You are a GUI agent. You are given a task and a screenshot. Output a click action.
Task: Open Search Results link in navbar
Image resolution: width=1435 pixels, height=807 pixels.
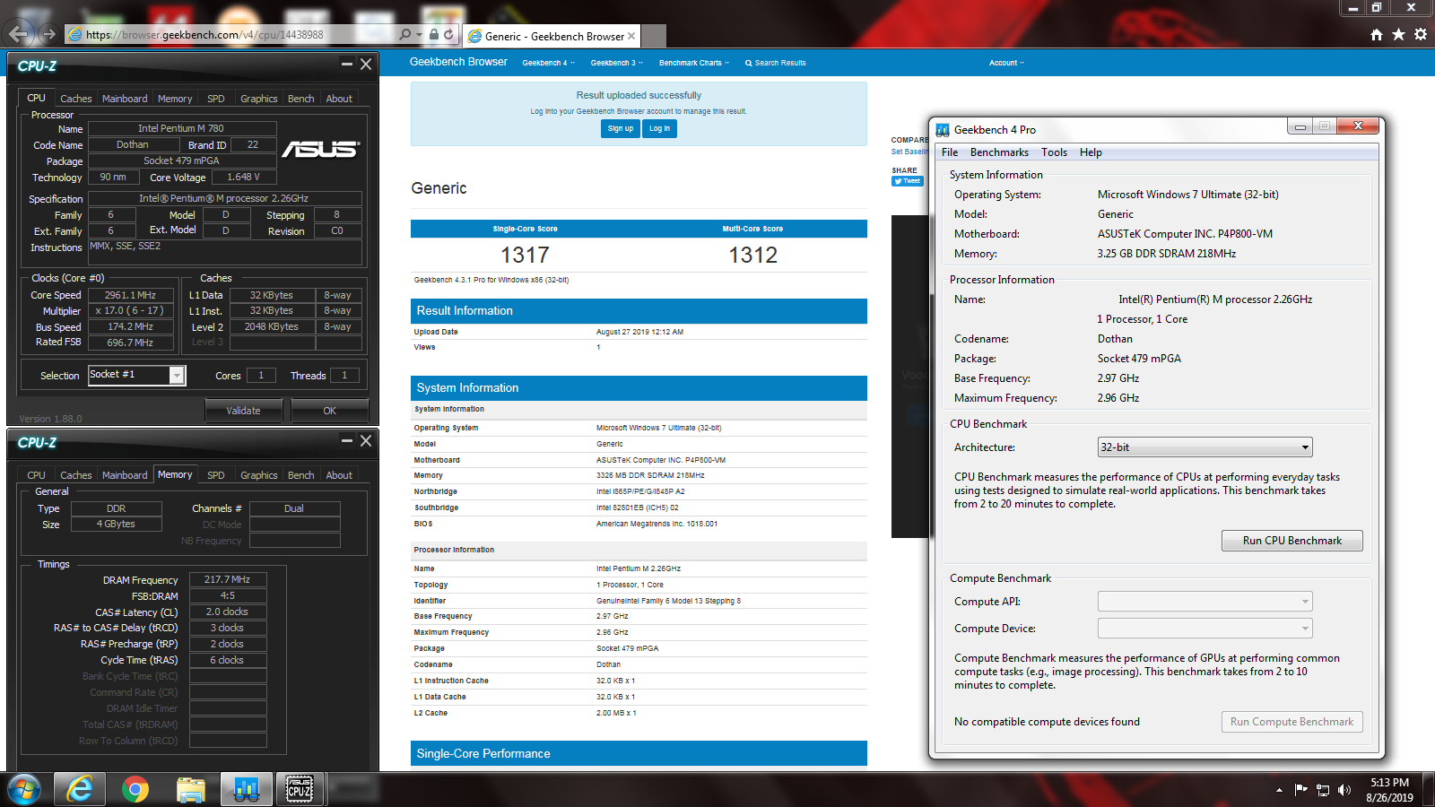(x=776, y=63)
